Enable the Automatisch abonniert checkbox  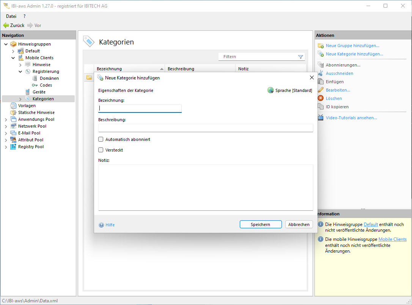click(101, 139)
